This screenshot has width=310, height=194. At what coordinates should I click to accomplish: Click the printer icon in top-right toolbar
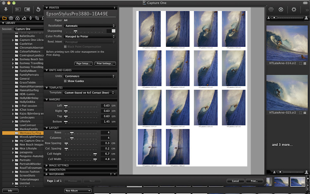coord(271,9)
